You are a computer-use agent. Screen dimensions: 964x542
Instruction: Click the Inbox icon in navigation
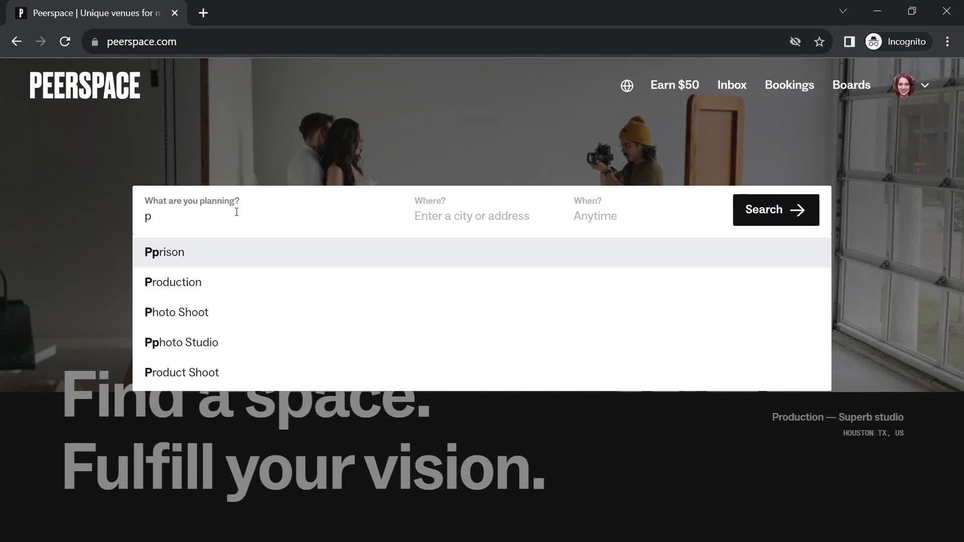click(732, 85)
